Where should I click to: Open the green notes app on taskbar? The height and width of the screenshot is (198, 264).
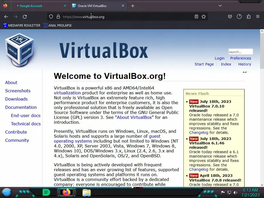(46, 192)
